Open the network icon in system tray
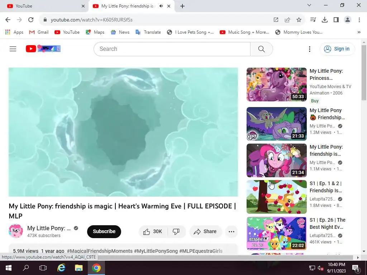367x275 pixels. pos(312,268)
